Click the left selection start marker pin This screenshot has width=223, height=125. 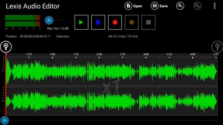pyautogui.click(x=6, y=47)
